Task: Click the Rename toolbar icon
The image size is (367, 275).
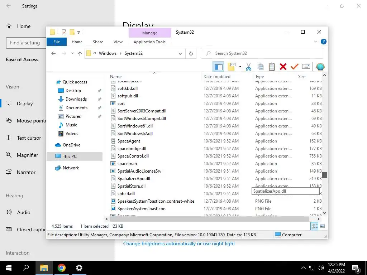Action: (x=306, y=67)
